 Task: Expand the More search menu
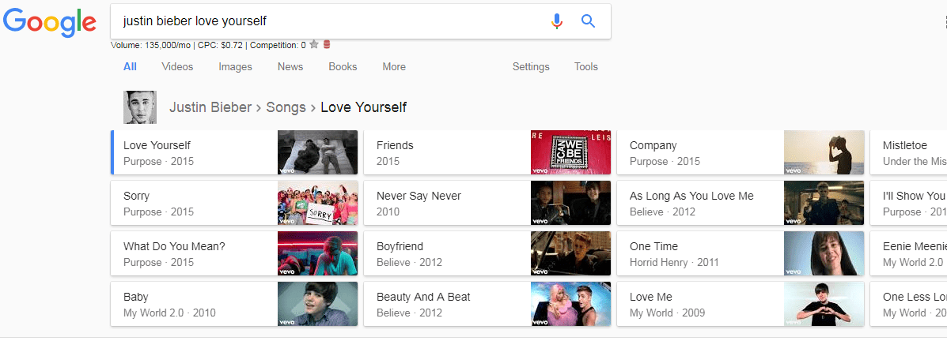394,67
